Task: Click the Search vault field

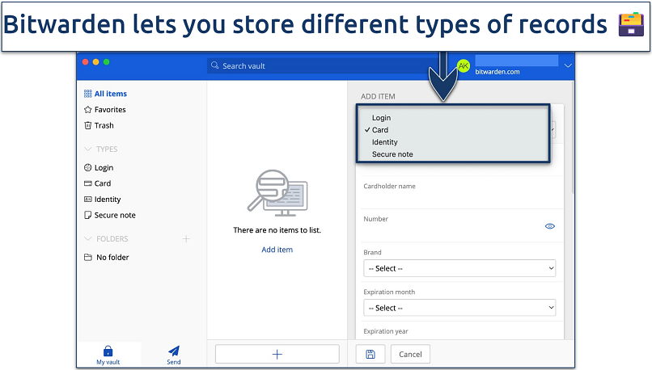Action: click(x=324, y=65)
